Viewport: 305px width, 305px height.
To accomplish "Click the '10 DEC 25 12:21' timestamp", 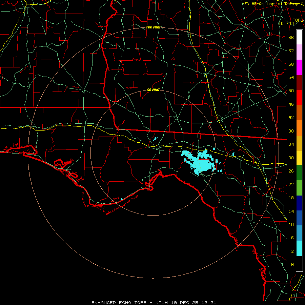I will pyautogui.click(x=194, y=303).
